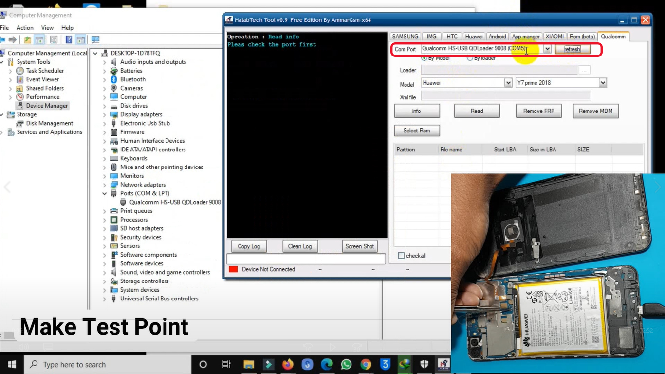Click the Up one level folder icon
This screenshot has width=665, height=374.
click(28, 40)
